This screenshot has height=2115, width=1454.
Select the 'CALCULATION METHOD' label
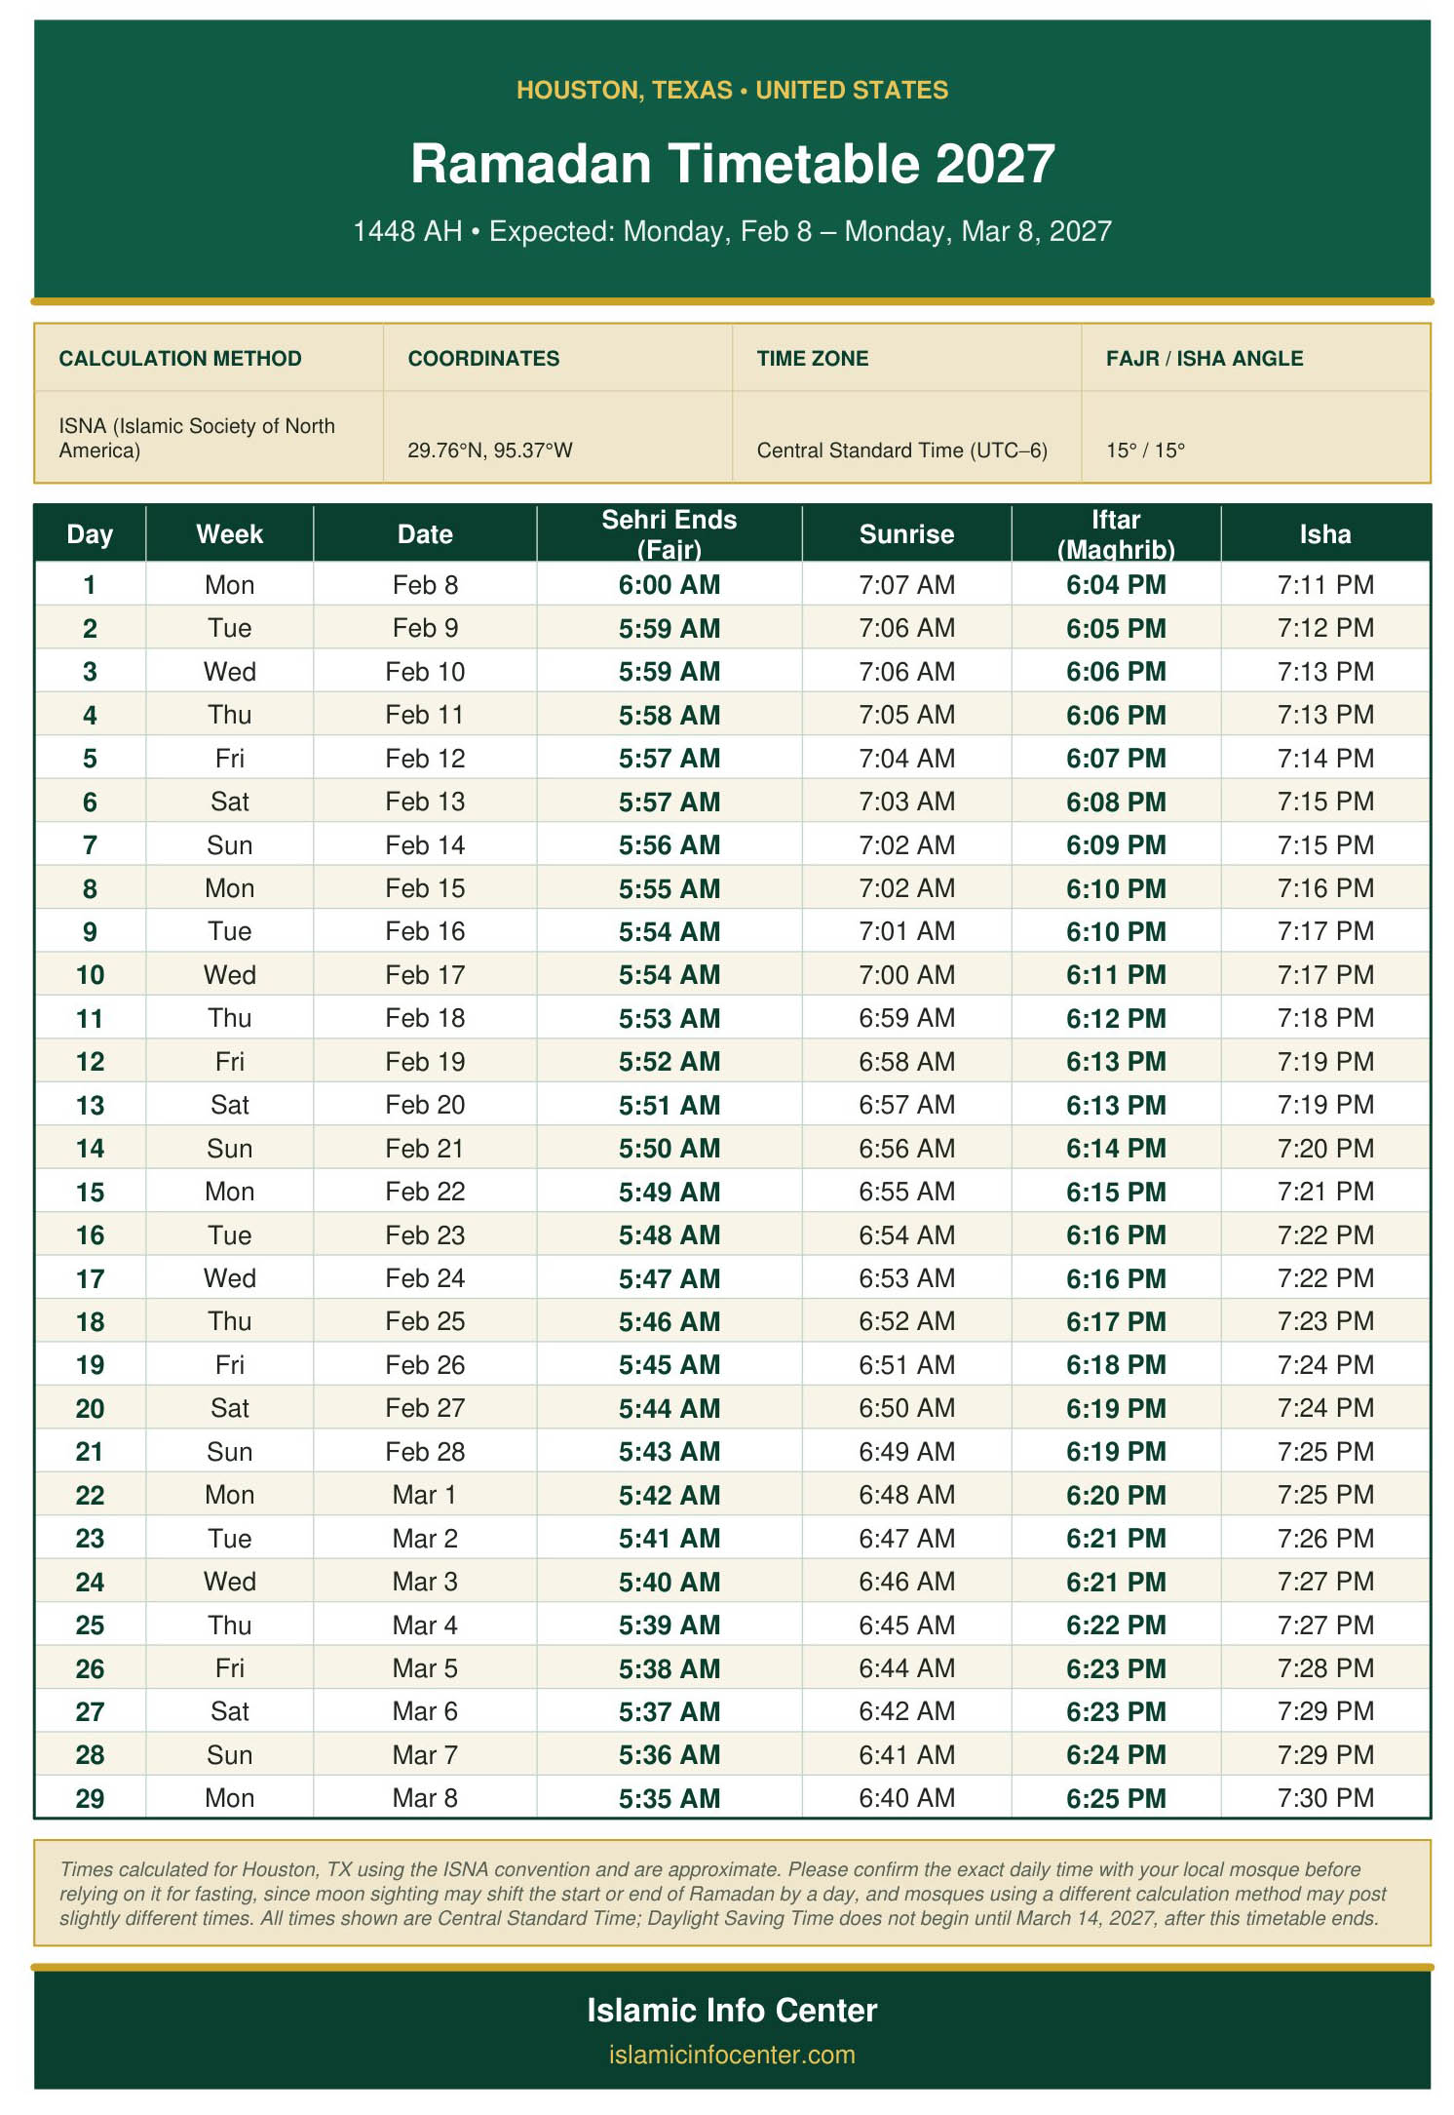pyautogui.click(x=180, y=358)
